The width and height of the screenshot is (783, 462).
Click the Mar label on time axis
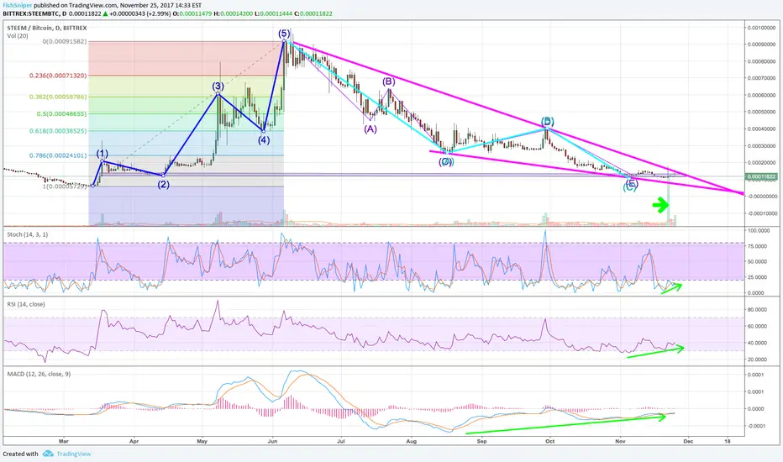63,441
